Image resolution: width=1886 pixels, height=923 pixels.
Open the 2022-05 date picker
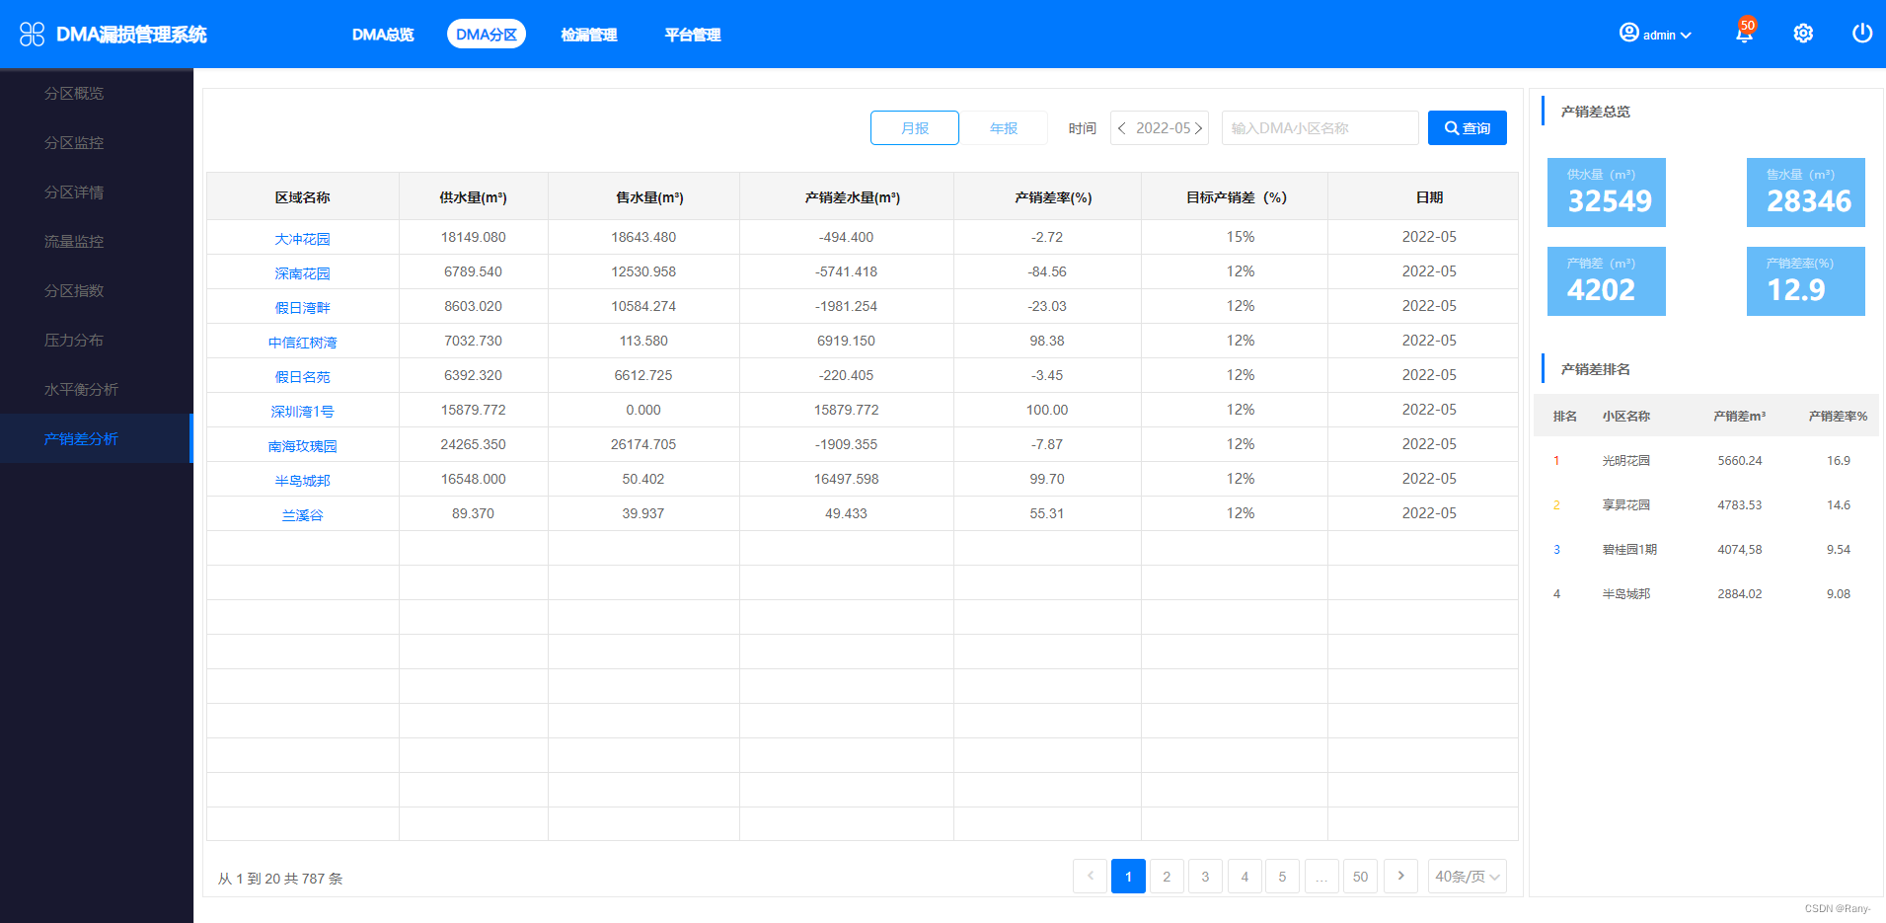coord(1162,128)
